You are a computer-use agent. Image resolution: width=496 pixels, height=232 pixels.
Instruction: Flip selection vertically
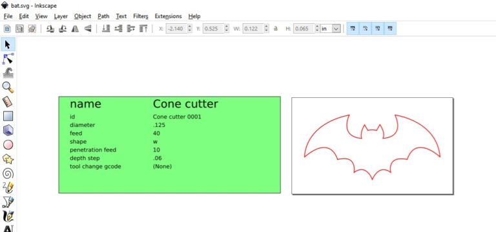click(x=88, y=29)
